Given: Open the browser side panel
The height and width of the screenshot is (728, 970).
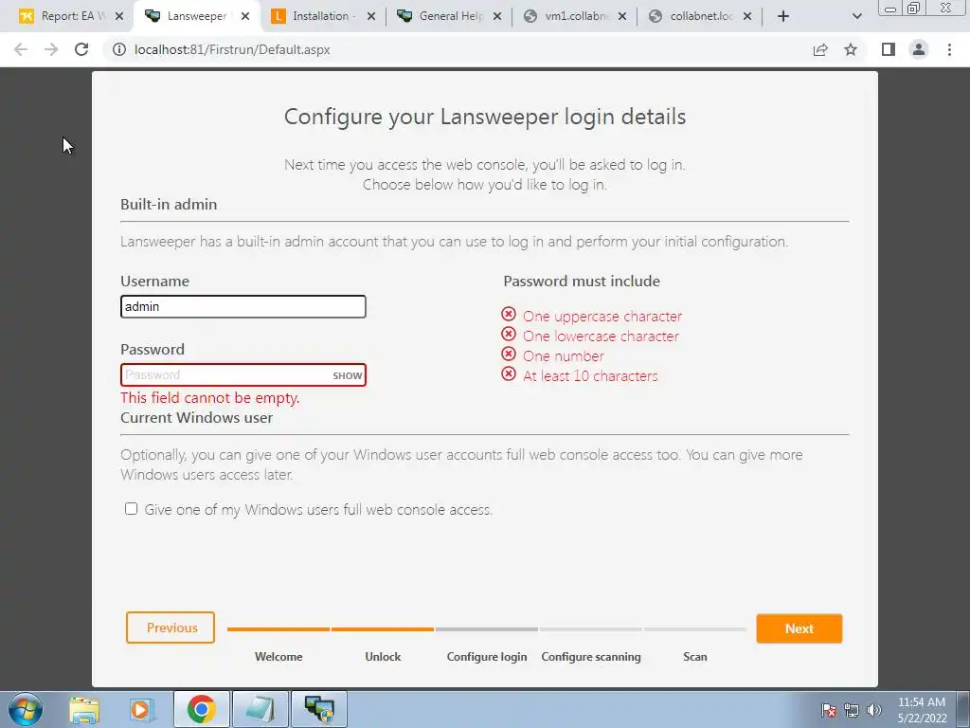Looking at the screenshot, I should click(x=889, y=49).
